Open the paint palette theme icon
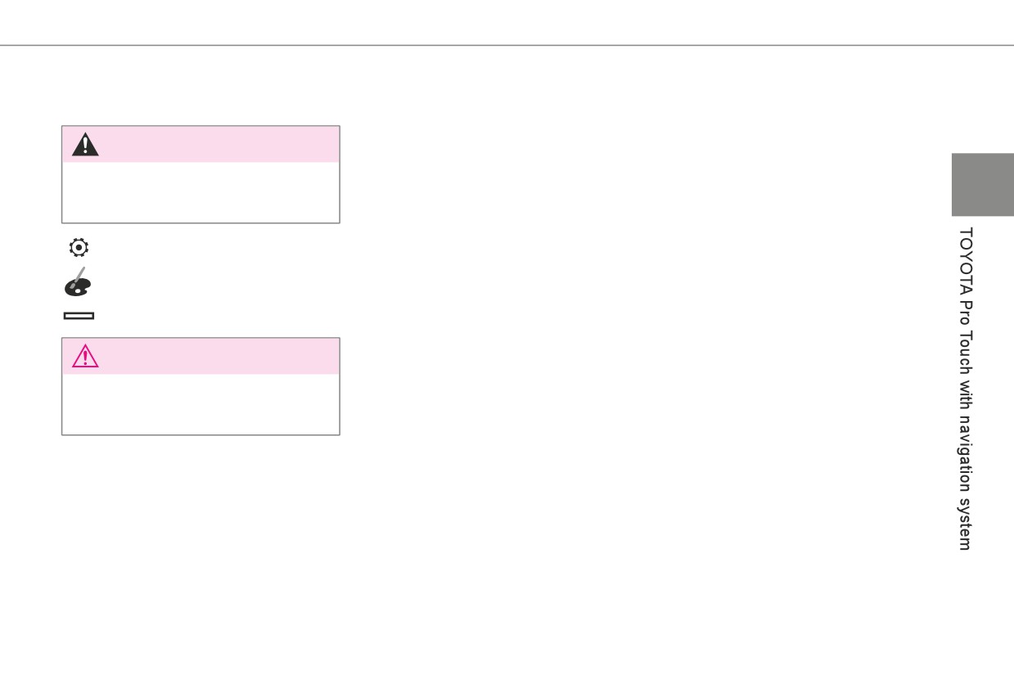 78,281
